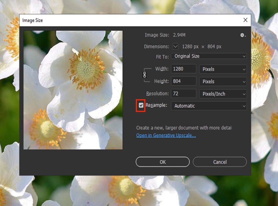Select the Width value 1280
Image resolution: width=278 pixels, height=206 pixels.
[183, 69]
